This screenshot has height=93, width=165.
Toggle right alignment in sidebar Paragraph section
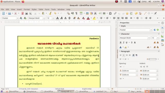point(127,55)
